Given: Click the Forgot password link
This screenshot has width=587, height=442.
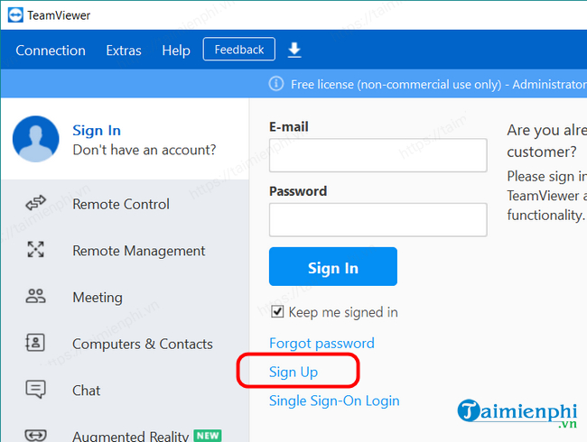Looking at the screenshot, I should point(322,344).
